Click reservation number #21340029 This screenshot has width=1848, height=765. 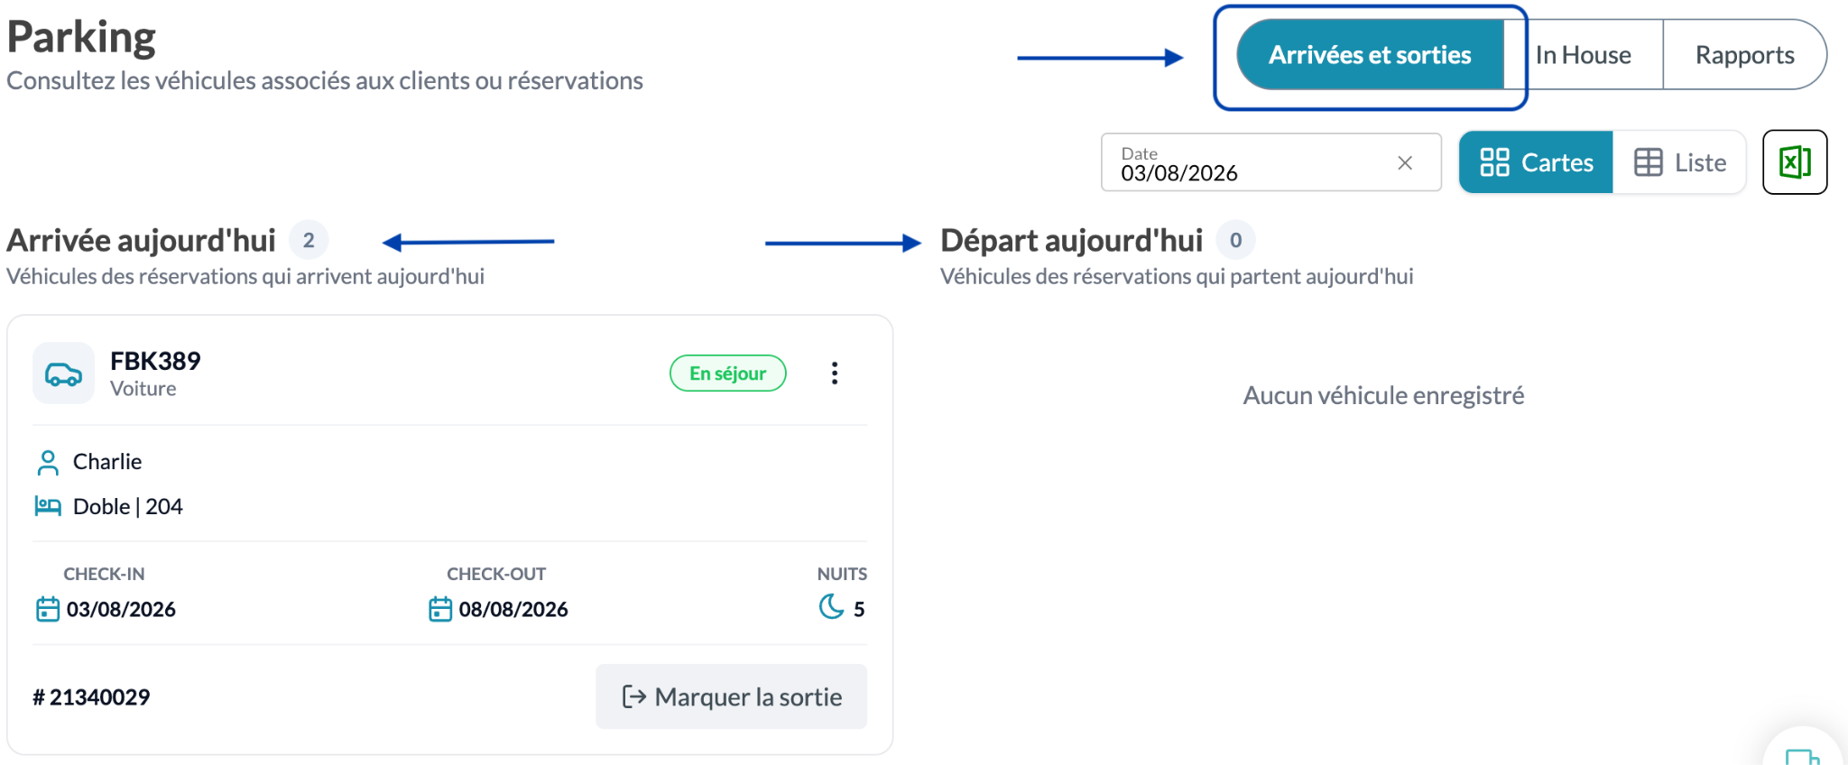[91, 697]
